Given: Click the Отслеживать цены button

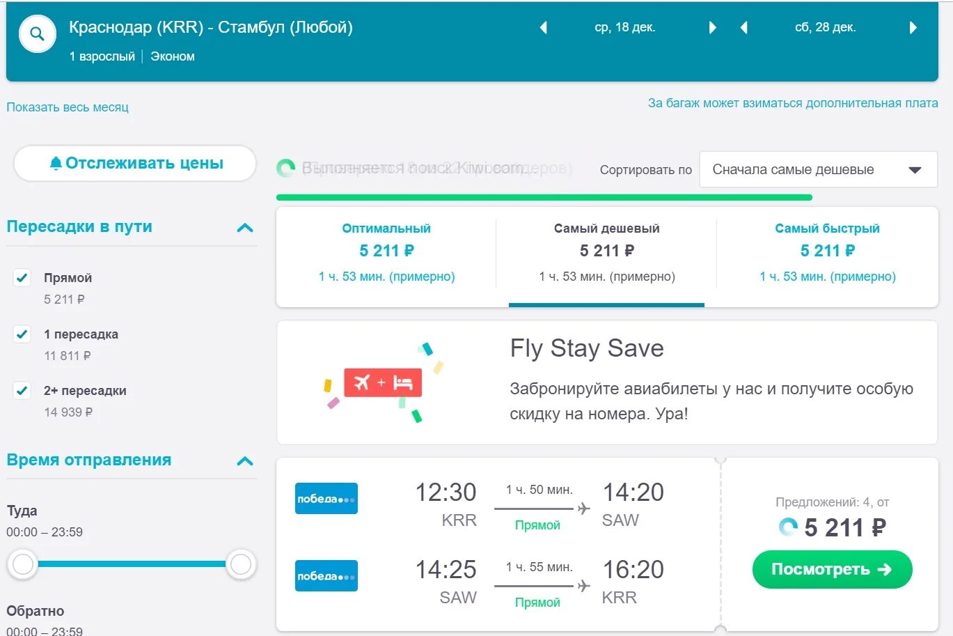Looking at the screenshot, I should click(136, 164).
